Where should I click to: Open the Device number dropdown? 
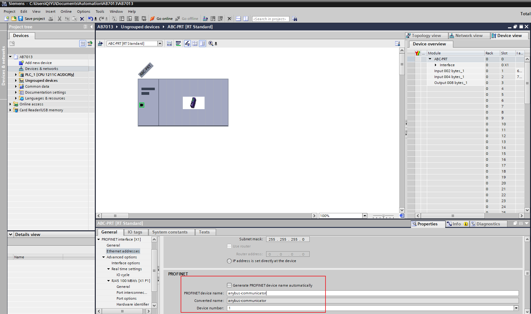point(516,308)
